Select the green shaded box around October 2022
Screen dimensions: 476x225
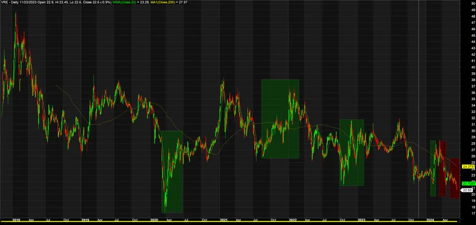[x=352, y=152]
